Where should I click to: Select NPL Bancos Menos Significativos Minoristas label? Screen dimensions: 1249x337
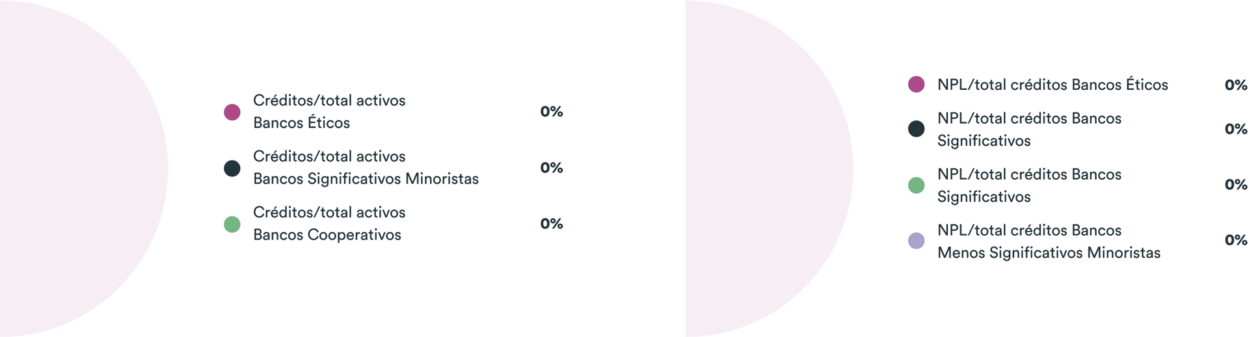coord(1048,241)
